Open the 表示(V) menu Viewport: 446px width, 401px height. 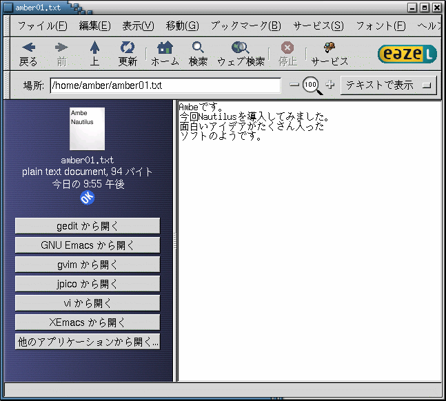[x=138, y=26]
